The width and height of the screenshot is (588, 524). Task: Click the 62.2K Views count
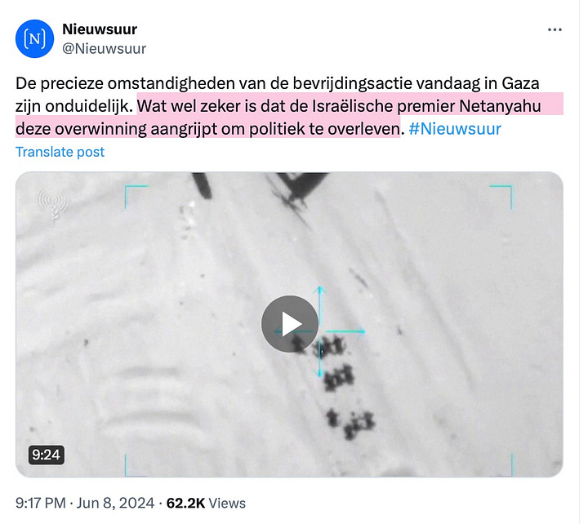coord(206,503)
